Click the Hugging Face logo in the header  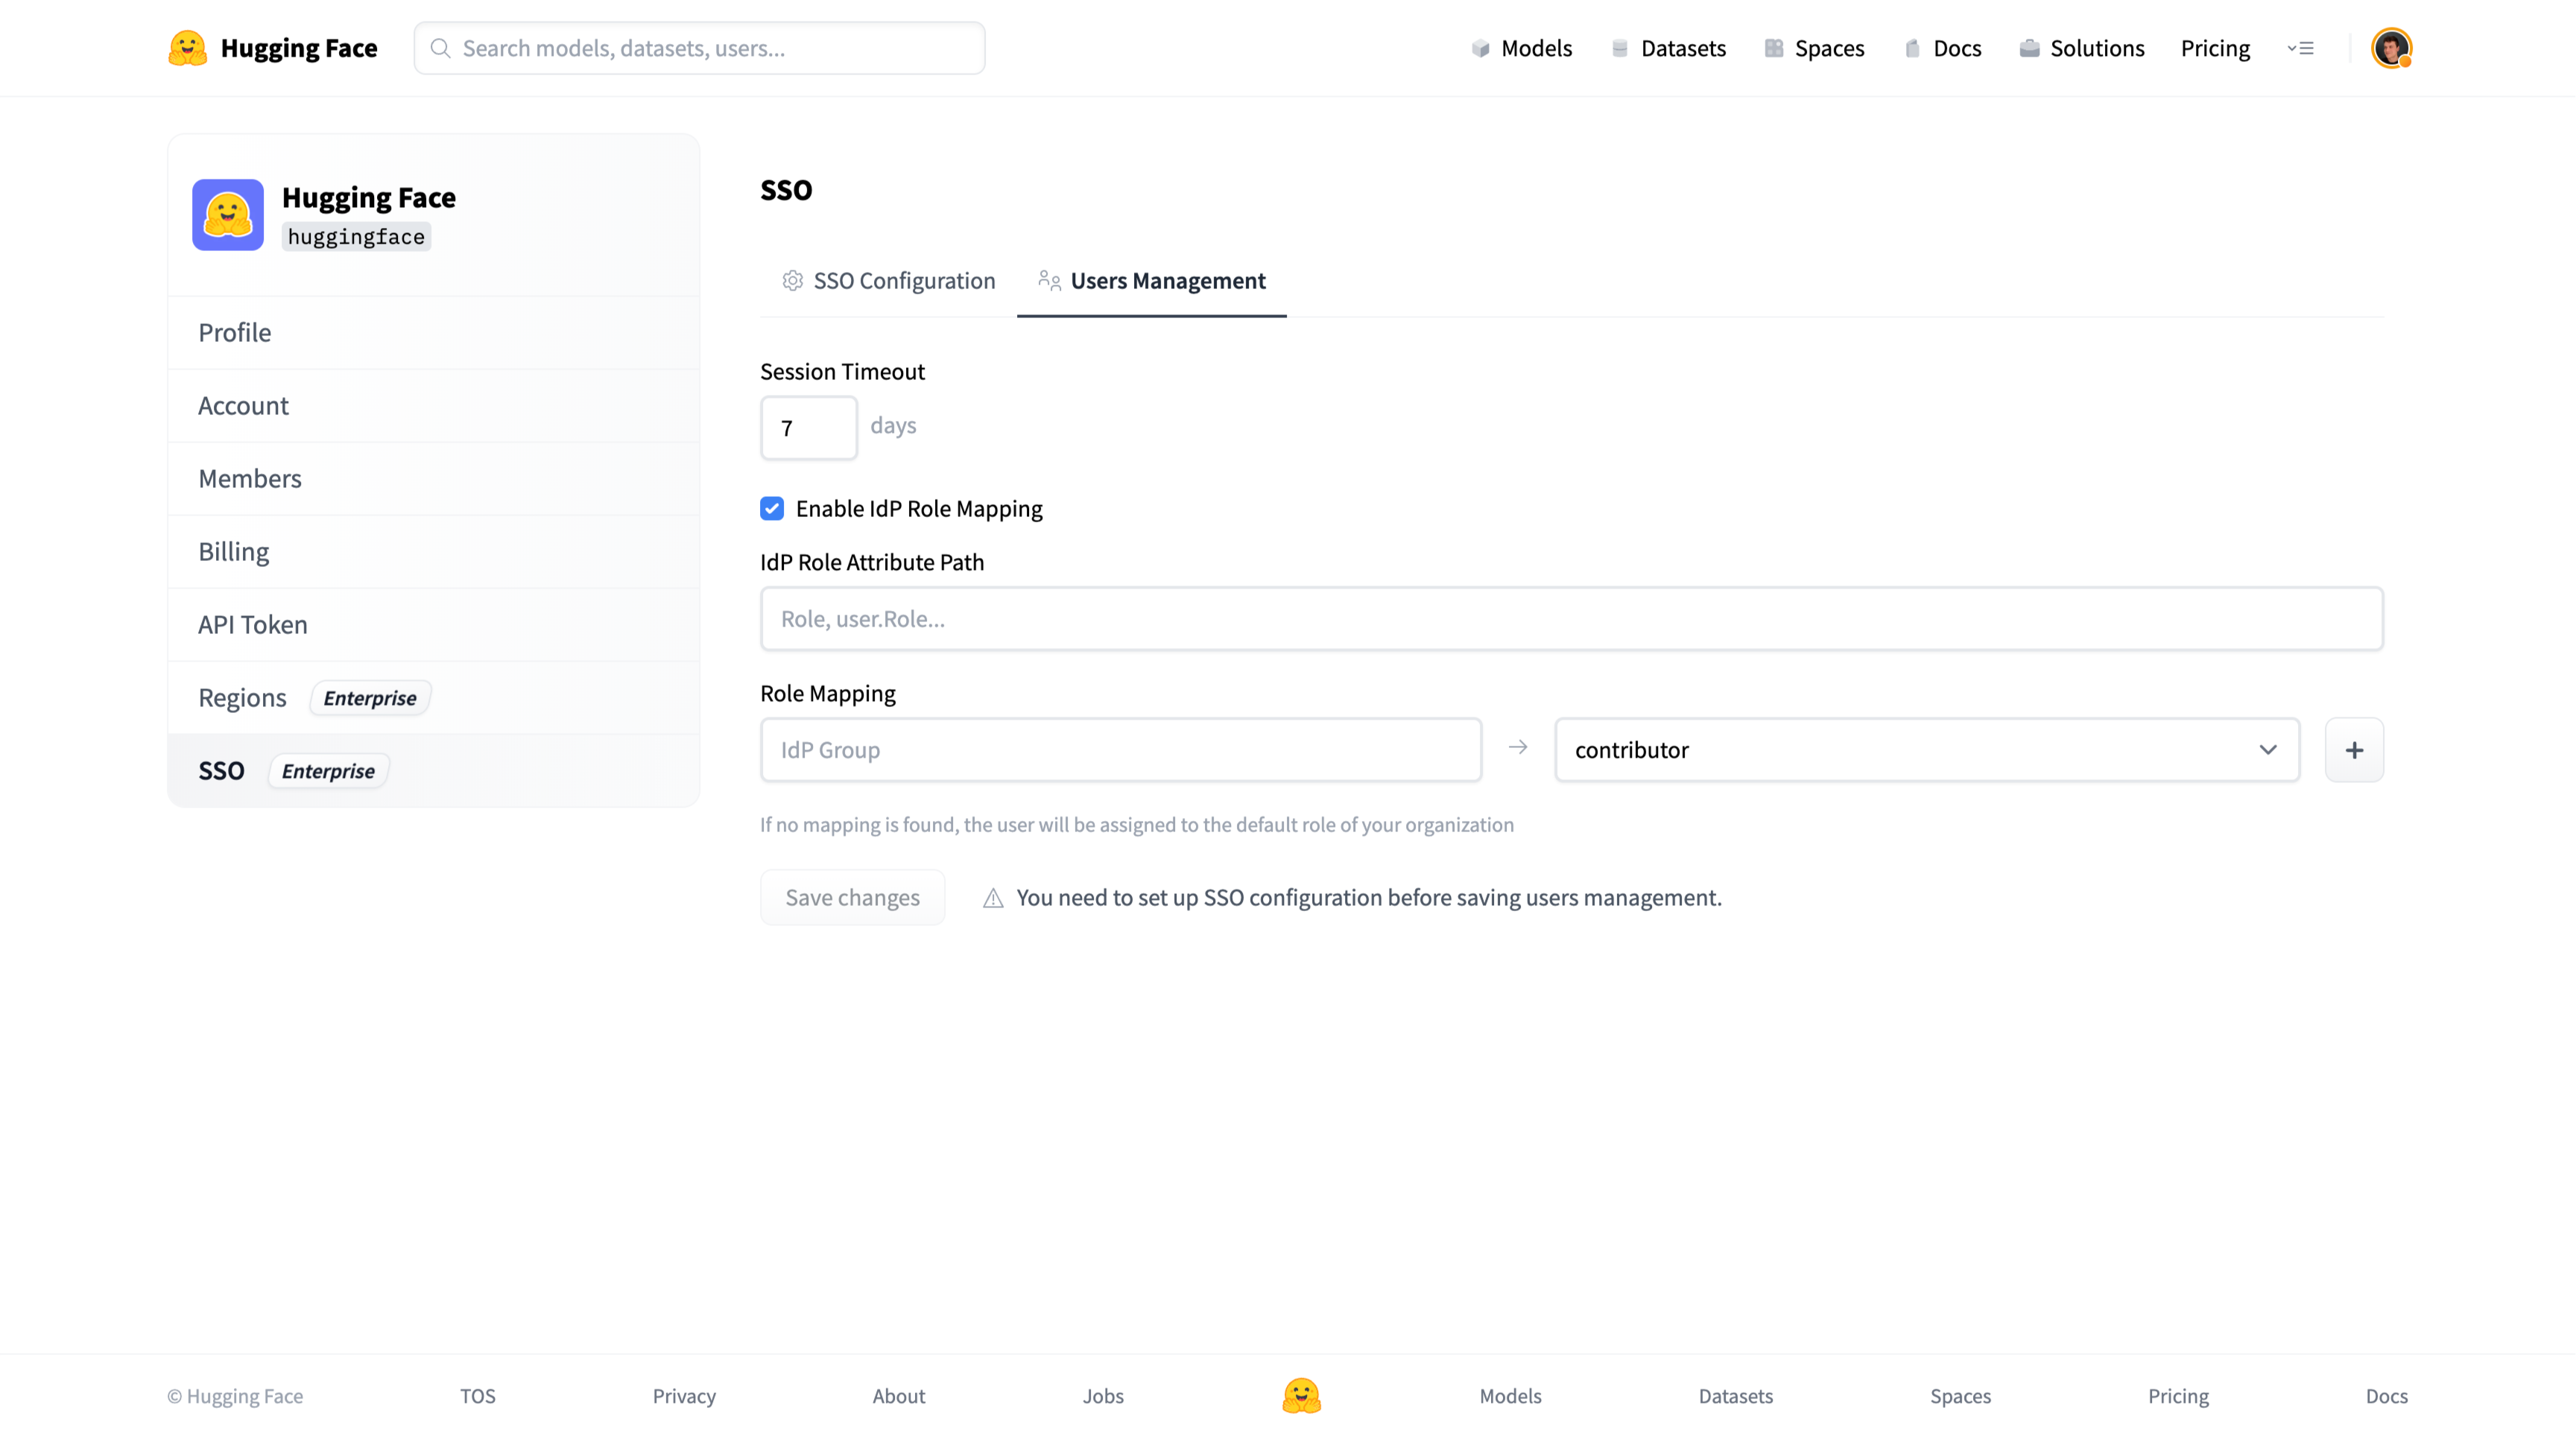point(187,48)
